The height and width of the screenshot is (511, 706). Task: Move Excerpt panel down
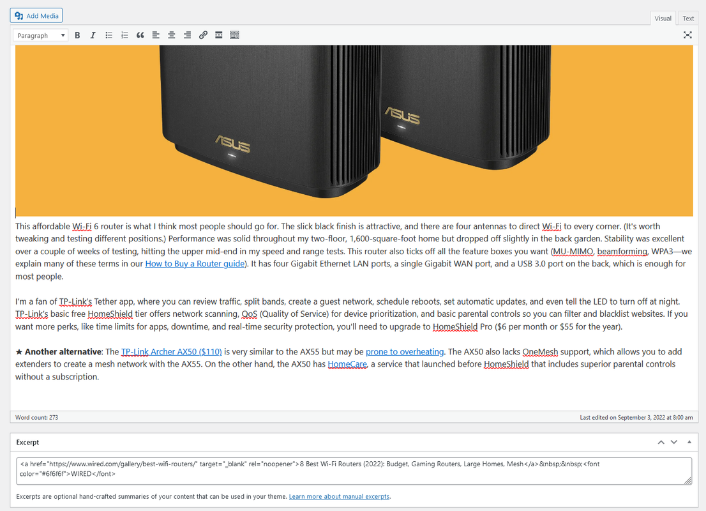click(674, 442)
